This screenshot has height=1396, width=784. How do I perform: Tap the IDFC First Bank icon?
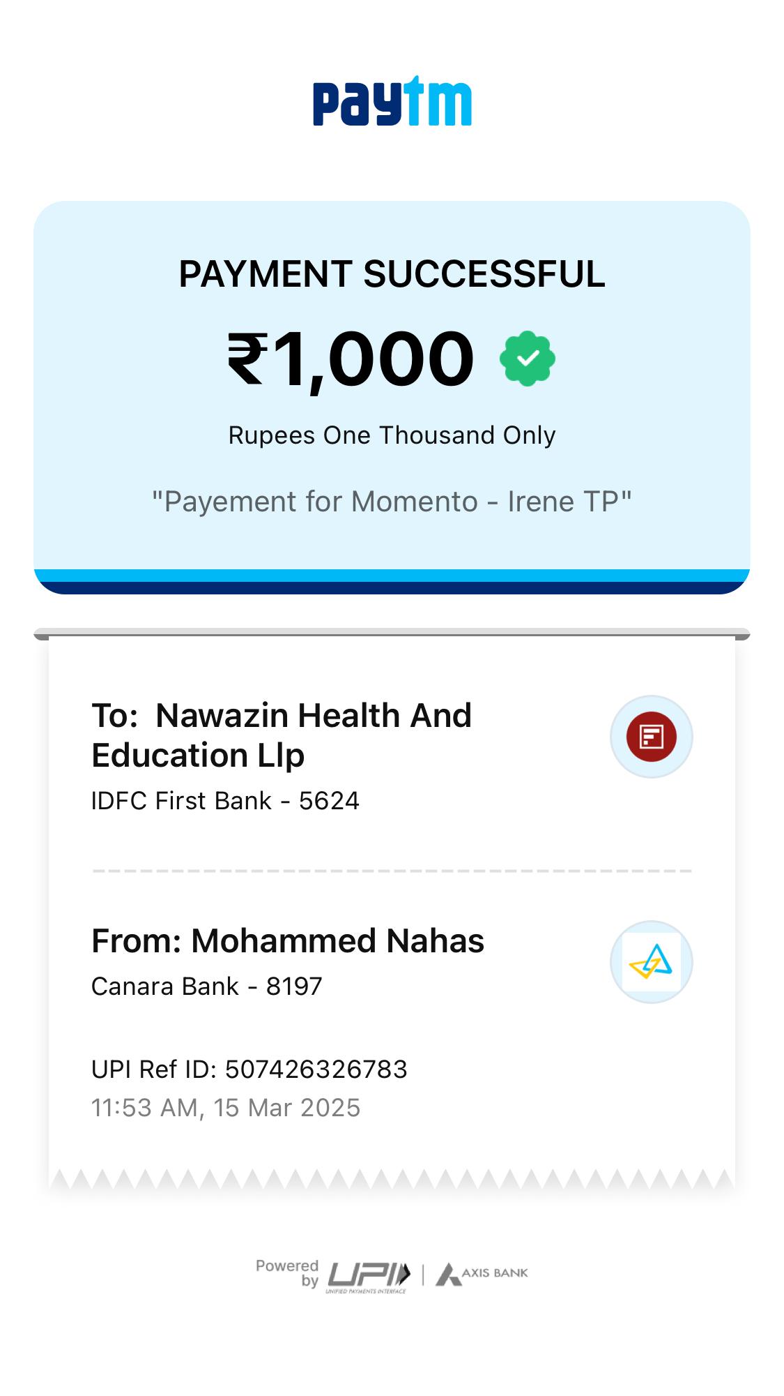point(651,737)
